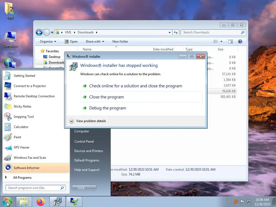Click the Action Center flag tray icon

click(x=242, y=202)
